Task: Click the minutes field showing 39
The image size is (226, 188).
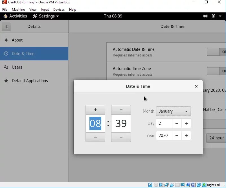Action: pos(121,124)
